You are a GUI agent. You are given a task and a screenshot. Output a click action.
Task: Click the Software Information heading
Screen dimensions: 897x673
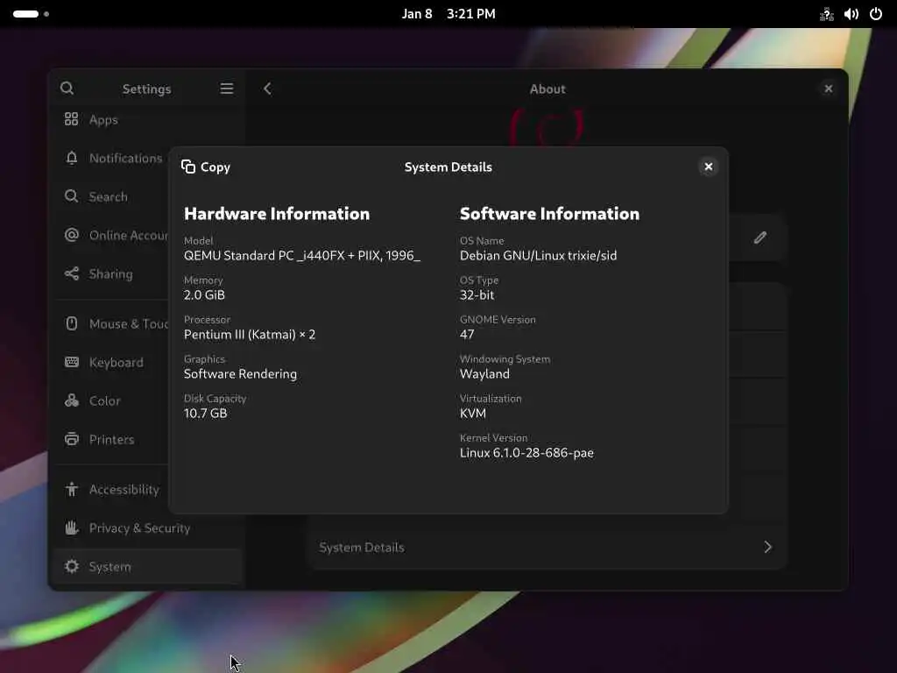pos(550,214)
